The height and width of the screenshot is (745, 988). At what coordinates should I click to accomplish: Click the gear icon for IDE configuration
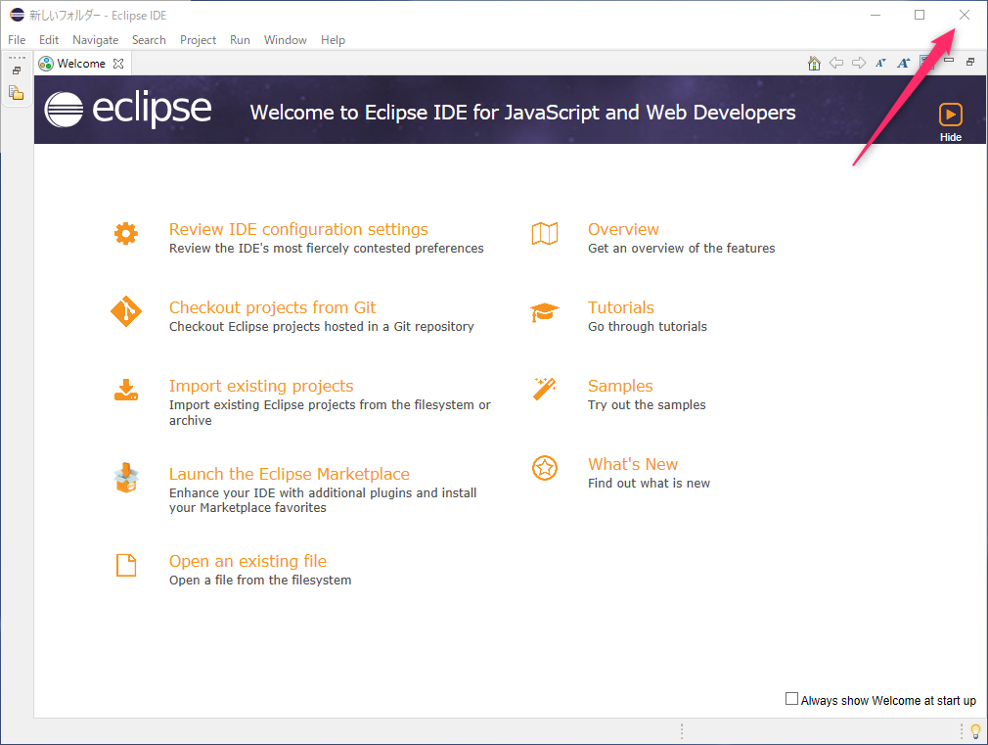pos(126,233)
